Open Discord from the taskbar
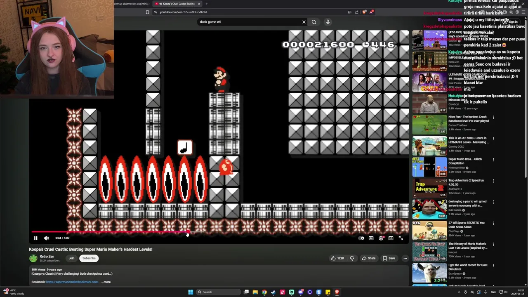 [x=301, y=292]
